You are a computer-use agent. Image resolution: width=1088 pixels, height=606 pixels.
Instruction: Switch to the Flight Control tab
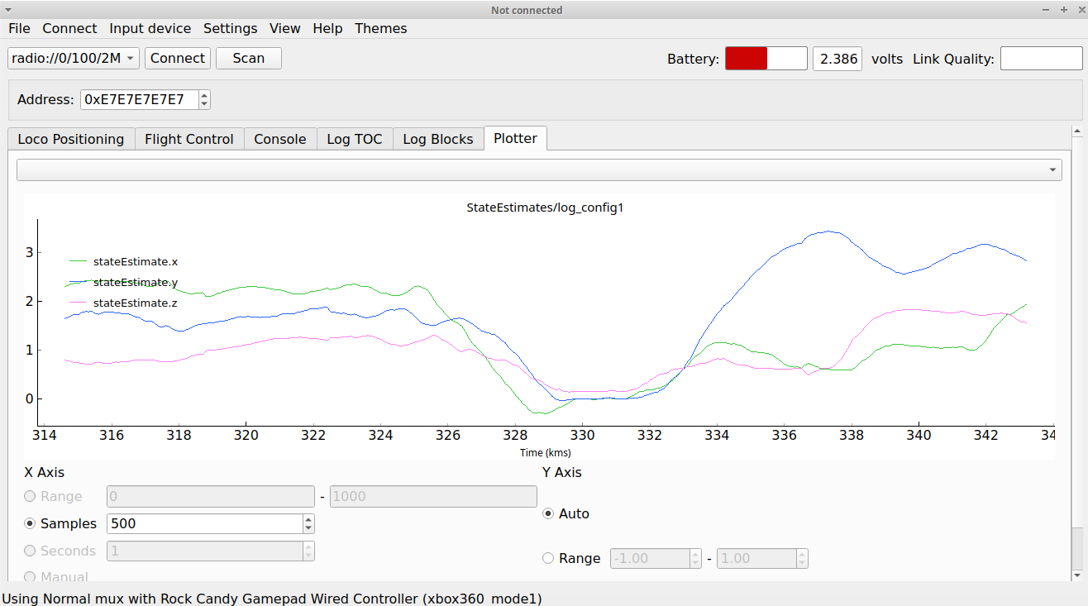coord(188,139)
